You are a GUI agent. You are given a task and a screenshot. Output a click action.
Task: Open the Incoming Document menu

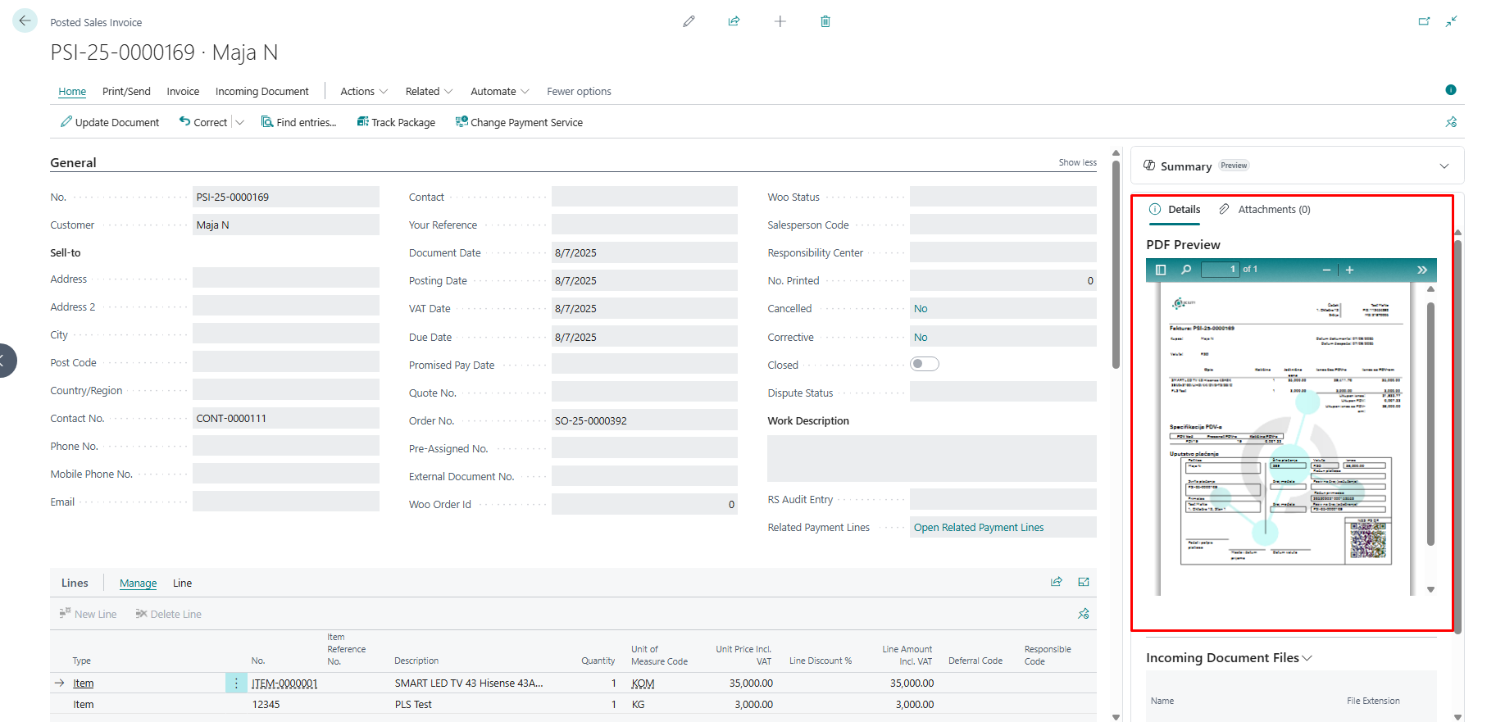[x=262, y=91]
